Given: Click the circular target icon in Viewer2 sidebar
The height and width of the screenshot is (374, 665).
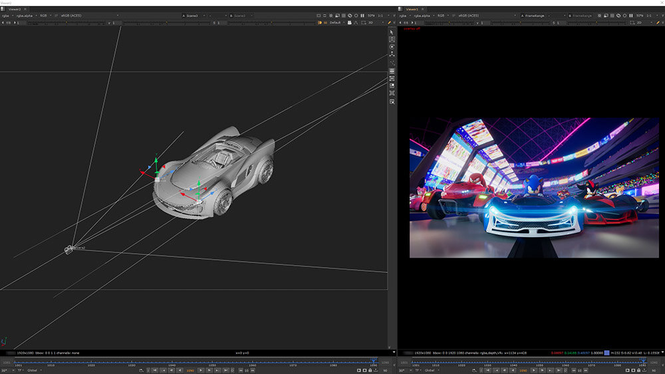Looking at the screenshot, I should click(x=392, y=47).
